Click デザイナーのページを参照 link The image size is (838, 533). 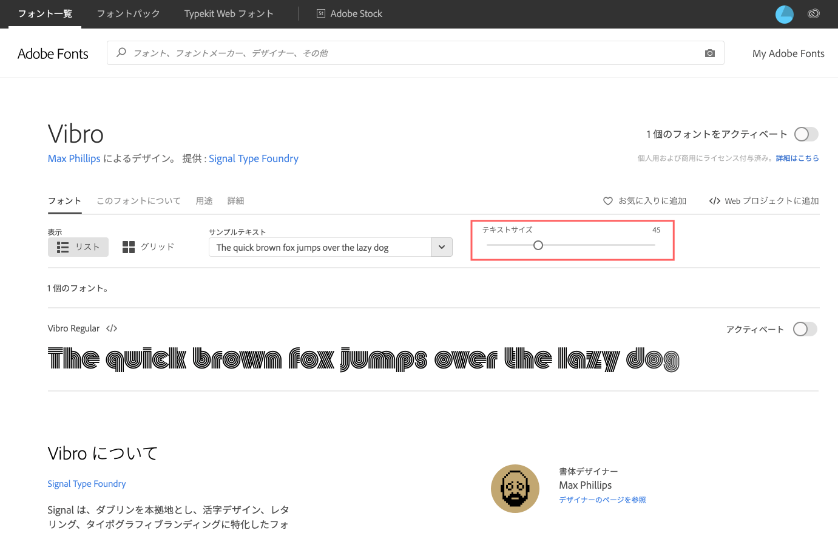coord(603,500)
